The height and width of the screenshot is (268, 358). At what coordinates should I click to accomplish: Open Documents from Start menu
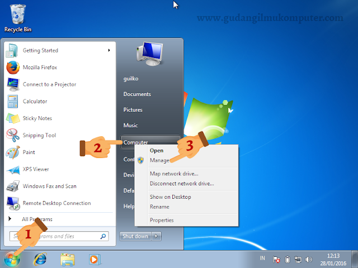click(137, 94)
